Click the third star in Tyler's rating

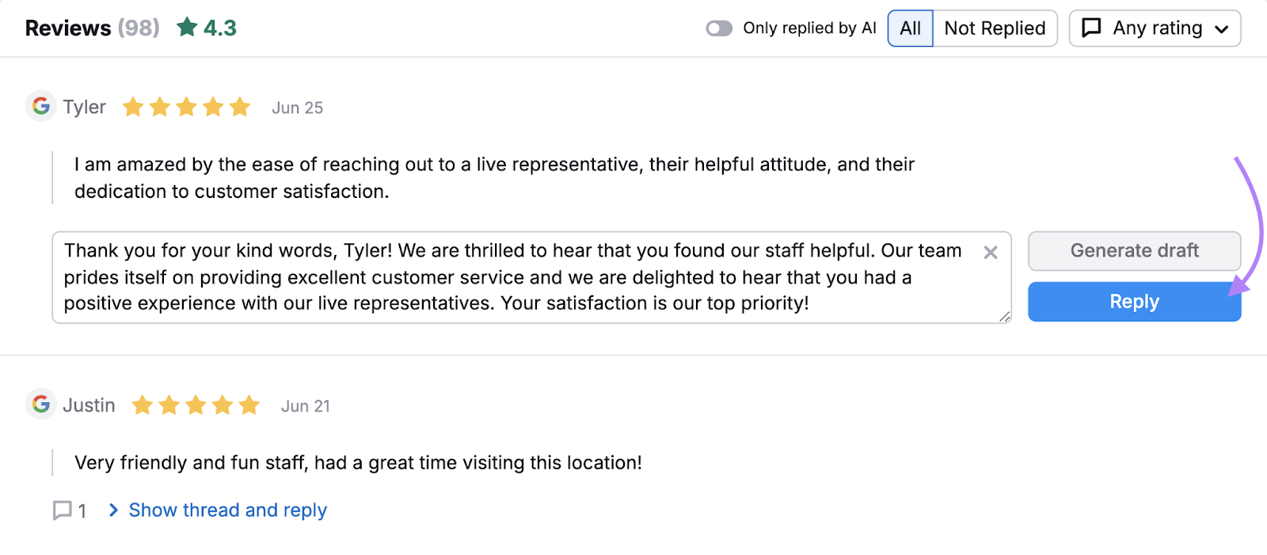tap(186, 106)
